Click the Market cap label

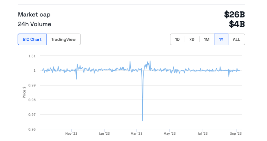pos(34,14)
